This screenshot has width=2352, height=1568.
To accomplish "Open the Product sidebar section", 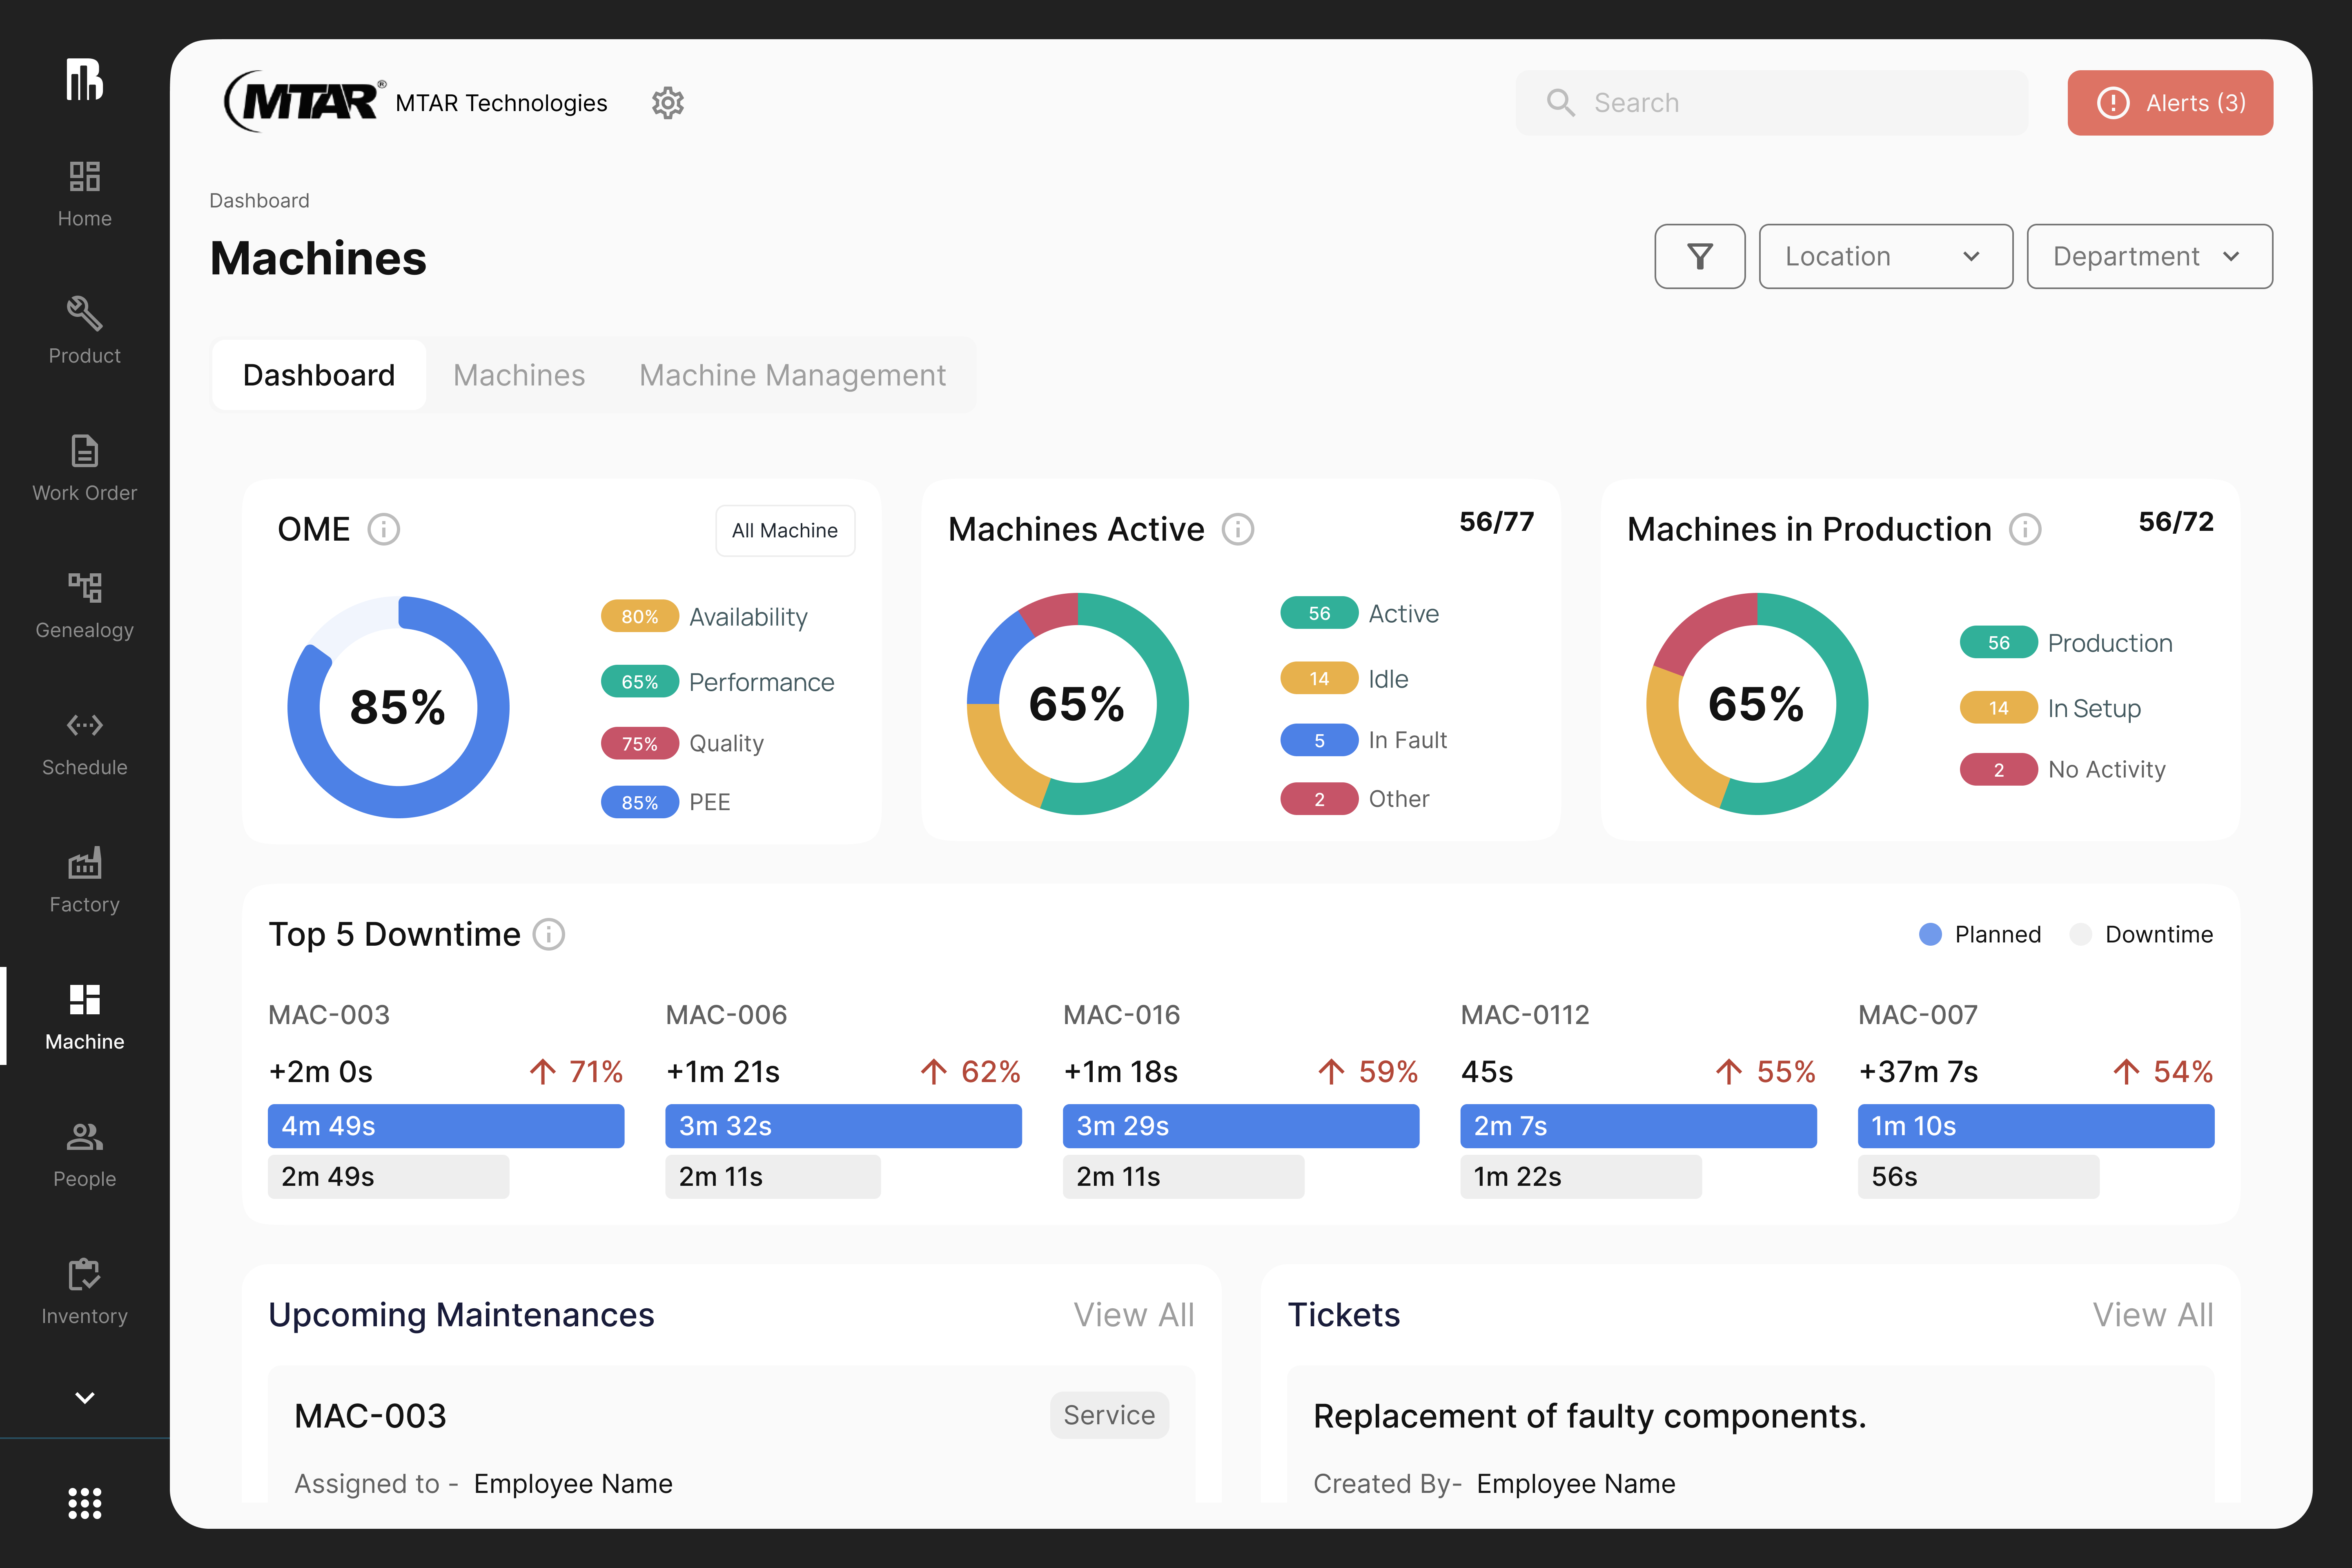I will (84, 331).
